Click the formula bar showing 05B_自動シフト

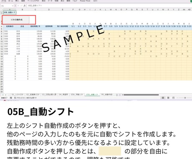coord(109,6)
